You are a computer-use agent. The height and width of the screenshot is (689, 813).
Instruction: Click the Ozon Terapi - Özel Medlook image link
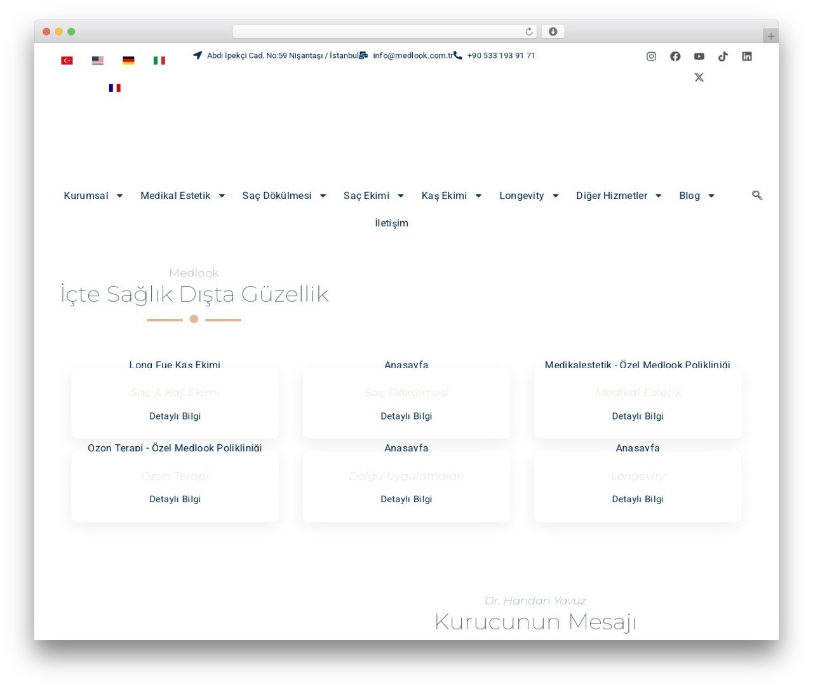coord(175,448)
